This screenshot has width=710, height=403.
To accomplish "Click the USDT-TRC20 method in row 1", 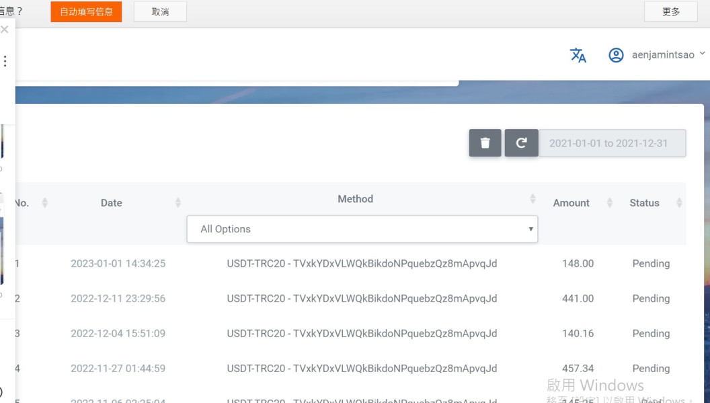I will click(362, 263).
